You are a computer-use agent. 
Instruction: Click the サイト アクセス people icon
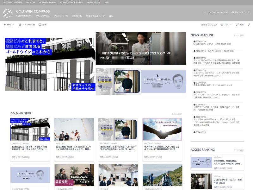(232, 12)
